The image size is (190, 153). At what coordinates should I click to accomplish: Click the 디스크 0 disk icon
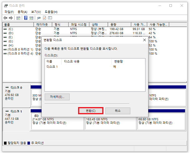(x=7, y=87)
